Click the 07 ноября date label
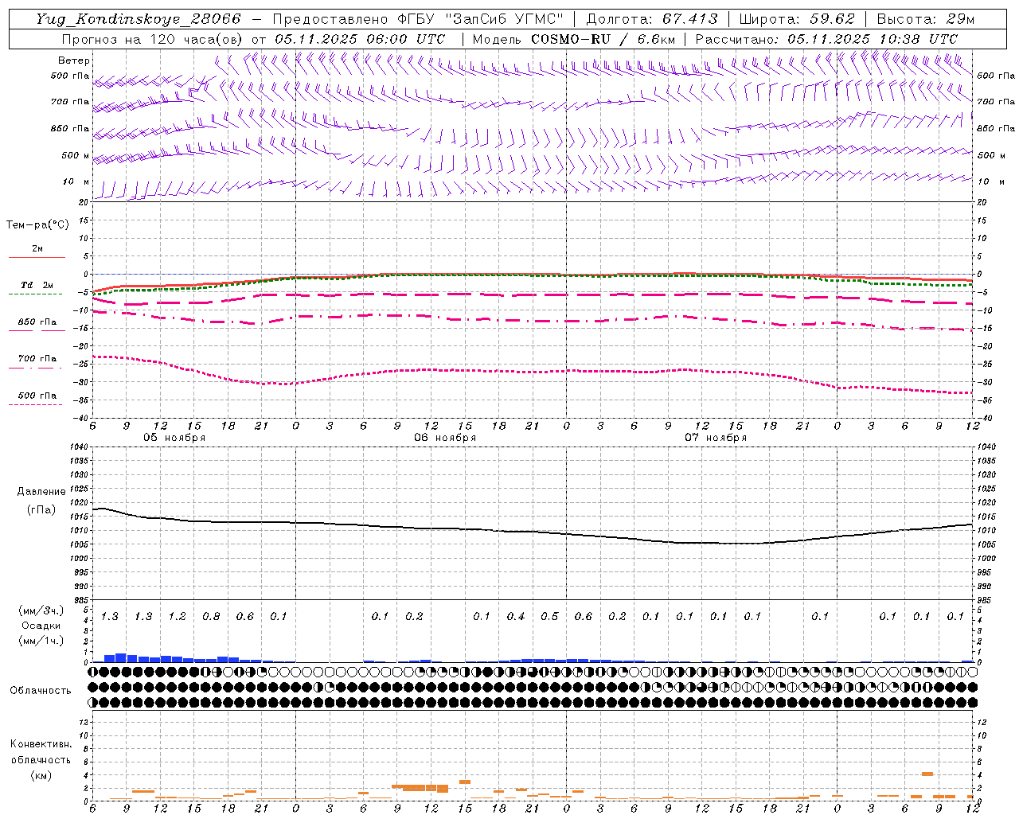This screenshot has width=1019, height=815. pyautogui.click(x=716, y=438)
